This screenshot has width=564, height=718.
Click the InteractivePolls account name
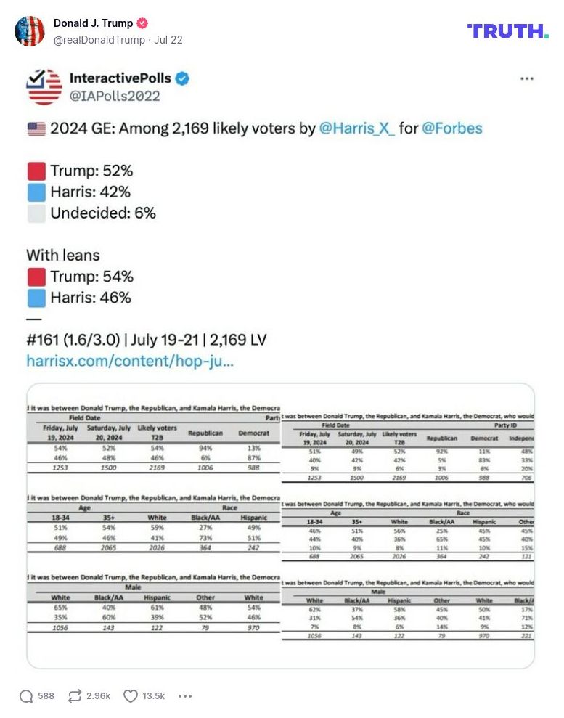120,78
